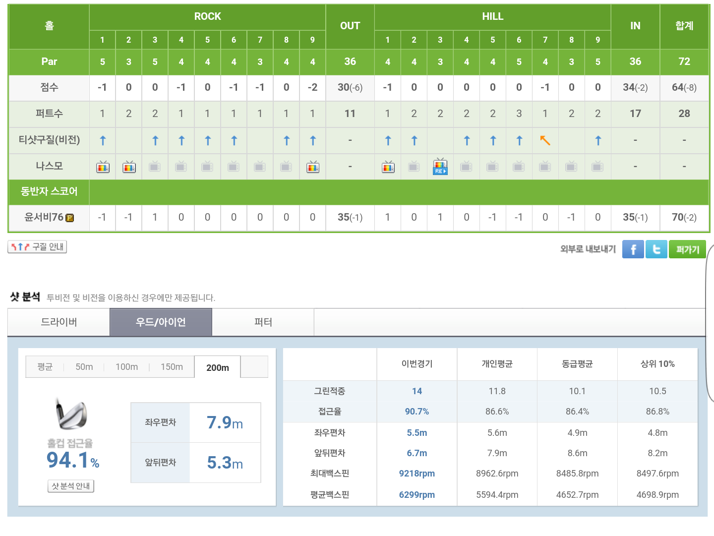Open the Nasmo video for HILL hole 1
The height and width of the screenshot is (536, 714).
[388, 167]
